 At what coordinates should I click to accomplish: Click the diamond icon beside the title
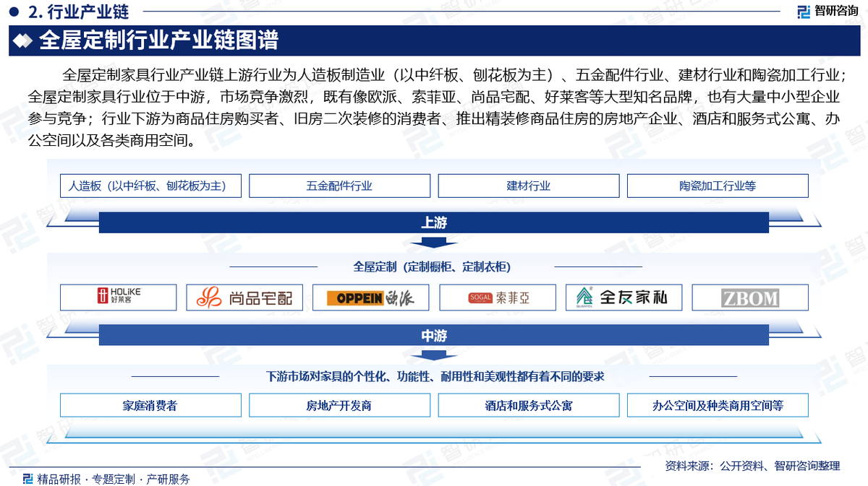click(24, 40)
